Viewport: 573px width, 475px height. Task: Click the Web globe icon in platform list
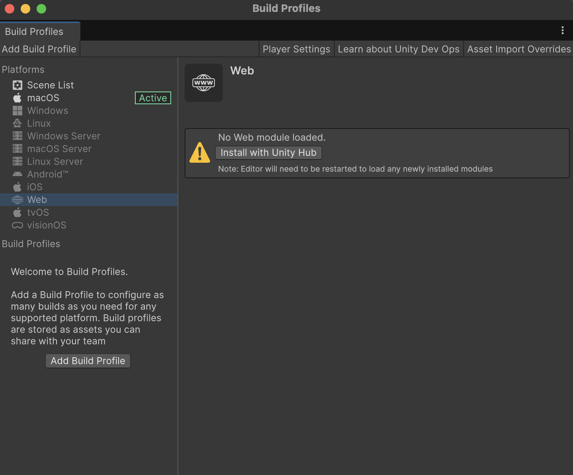point(18,200)
